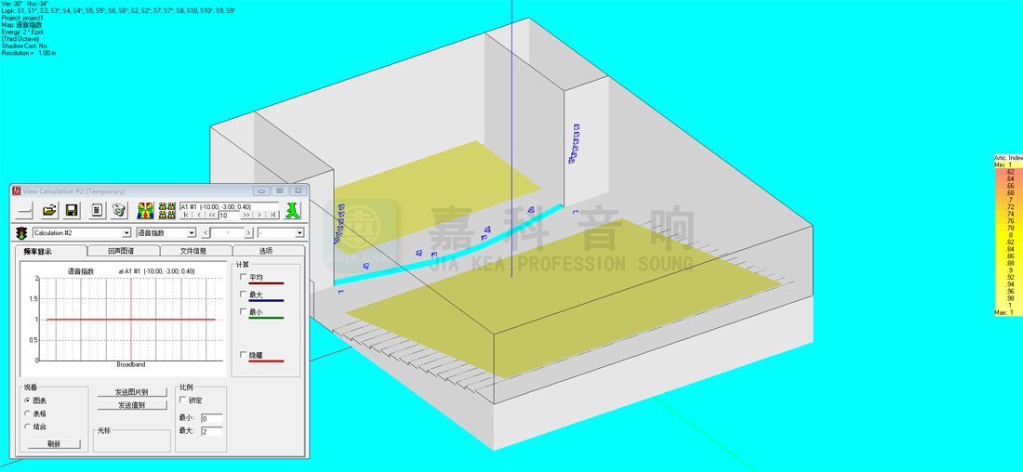This screenshot has width=1023, height=472.
Task: Click the floppy disk save icon
Action: click(72, 211)
